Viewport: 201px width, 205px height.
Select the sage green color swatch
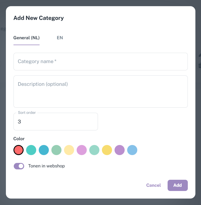tap(56, 150)
